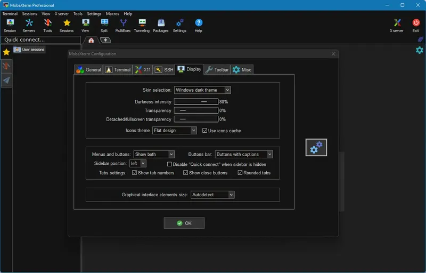Expand the Menus and buttons dropdown
The image size is (426, 273).
point(154,154)
